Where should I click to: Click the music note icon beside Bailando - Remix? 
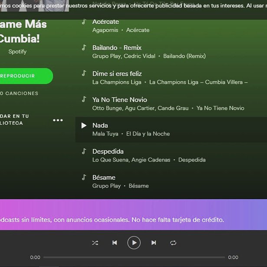coord(84,47)
